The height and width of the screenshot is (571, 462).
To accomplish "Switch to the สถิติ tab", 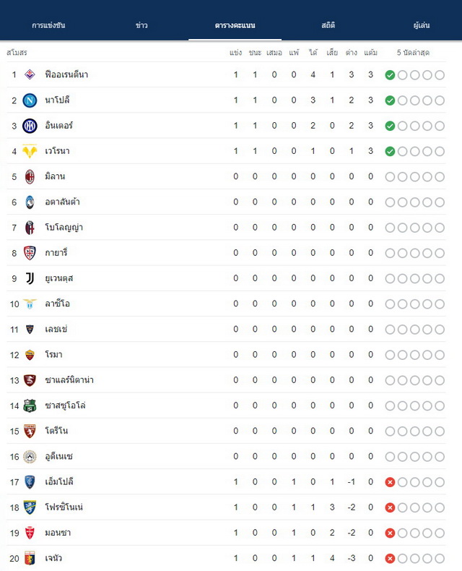I will 328,25.
